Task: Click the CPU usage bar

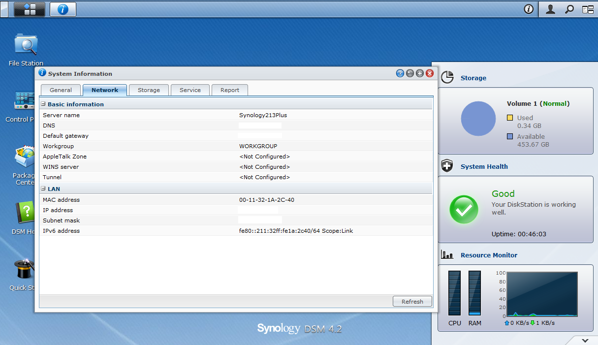Action: [454, 293]
